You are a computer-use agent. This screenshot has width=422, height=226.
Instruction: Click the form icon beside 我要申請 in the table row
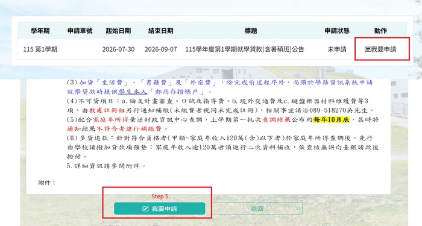[x=368, y=49]
